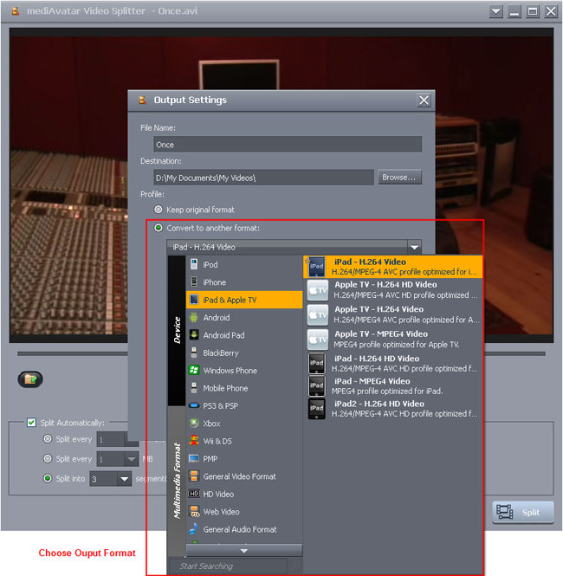Toggle the Split Automatically checkbox
The image size is (563, 576).
coord(31,423)
